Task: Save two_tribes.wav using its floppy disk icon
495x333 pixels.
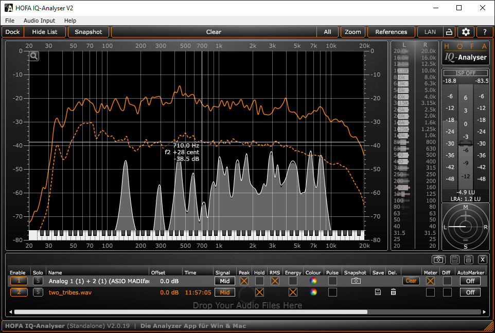Action: click(x=378, y=292)
